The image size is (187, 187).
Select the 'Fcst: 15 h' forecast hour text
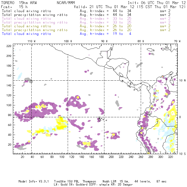pyautogui.click(x=14, y=7)
